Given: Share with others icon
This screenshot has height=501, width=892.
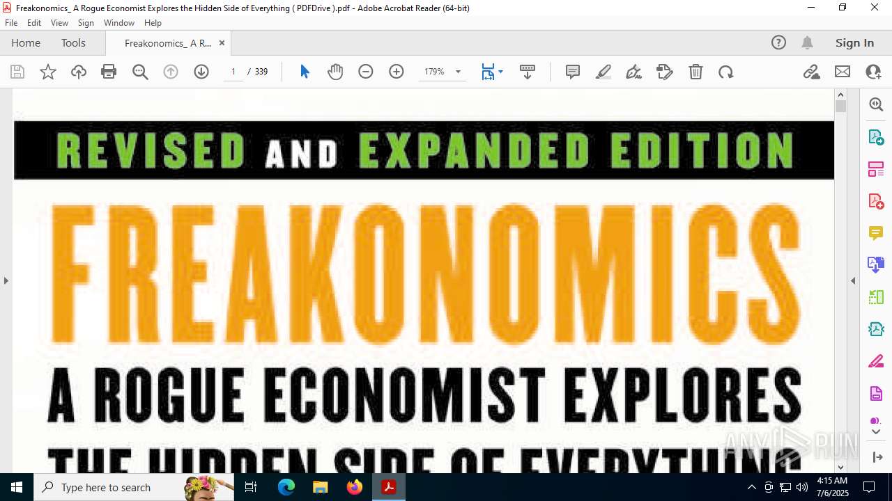Looking at the screenshot, I should 873,72.
